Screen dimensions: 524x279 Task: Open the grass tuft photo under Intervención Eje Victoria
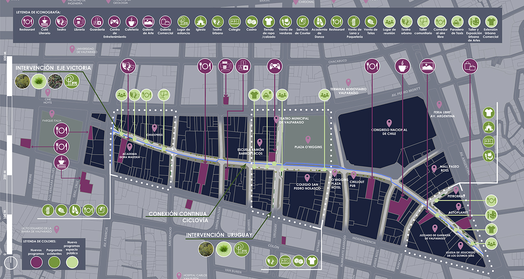point(38,81)
